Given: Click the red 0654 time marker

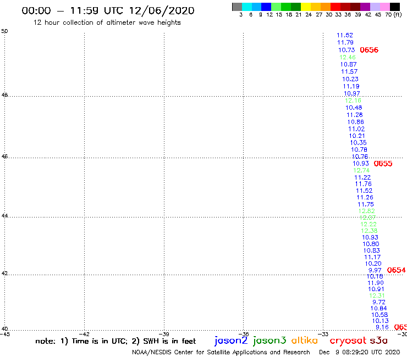Looking at the screenshot, I should [396, 270].
